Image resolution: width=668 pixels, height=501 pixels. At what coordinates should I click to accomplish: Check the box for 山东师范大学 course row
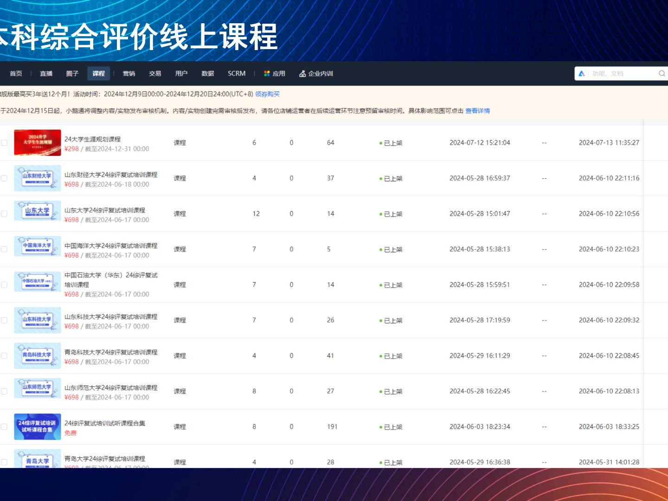(4, 391)
